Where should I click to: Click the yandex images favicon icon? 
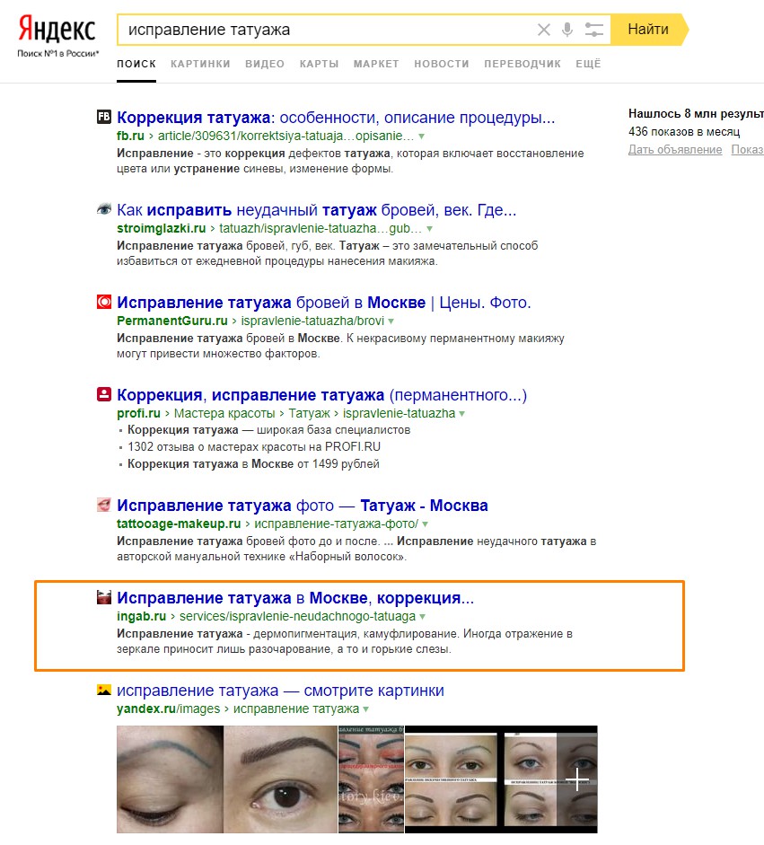coord(103,690)
